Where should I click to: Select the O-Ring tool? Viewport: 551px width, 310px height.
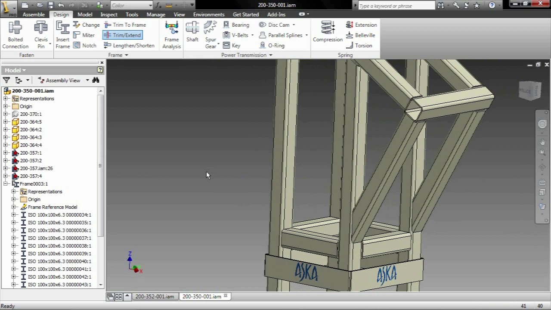click(272, 46)
